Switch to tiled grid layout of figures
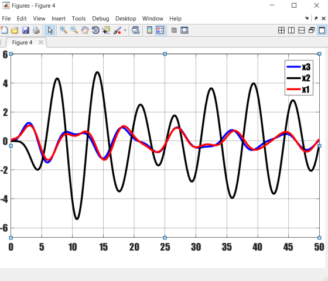 (x=281, y=30)
